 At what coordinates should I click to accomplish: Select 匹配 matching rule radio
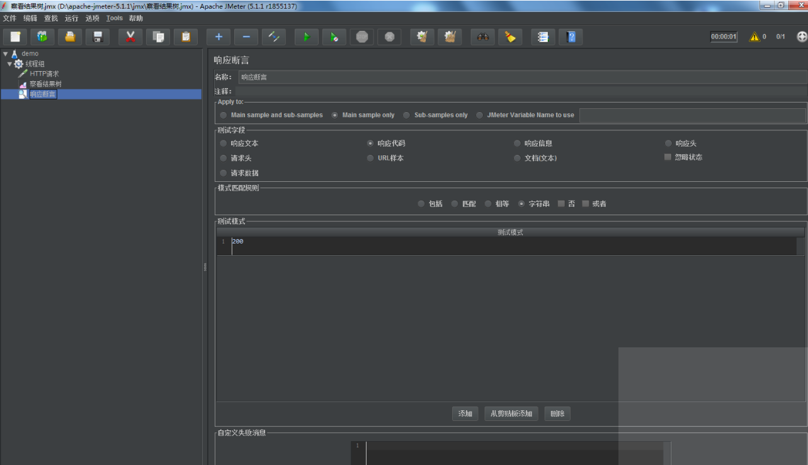pos(455,204)
